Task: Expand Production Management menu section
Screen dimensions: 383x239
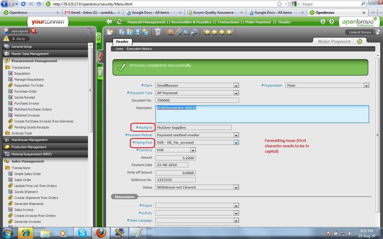Action: tap(45, 147)
